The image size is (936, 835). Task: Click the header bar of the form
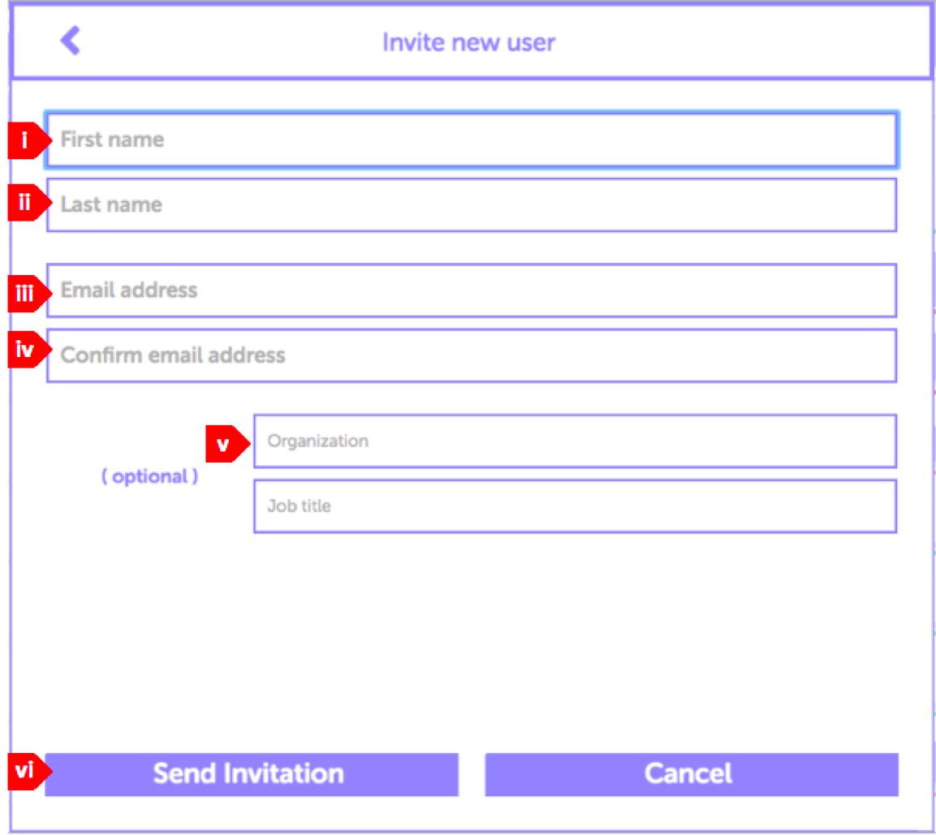468,41
